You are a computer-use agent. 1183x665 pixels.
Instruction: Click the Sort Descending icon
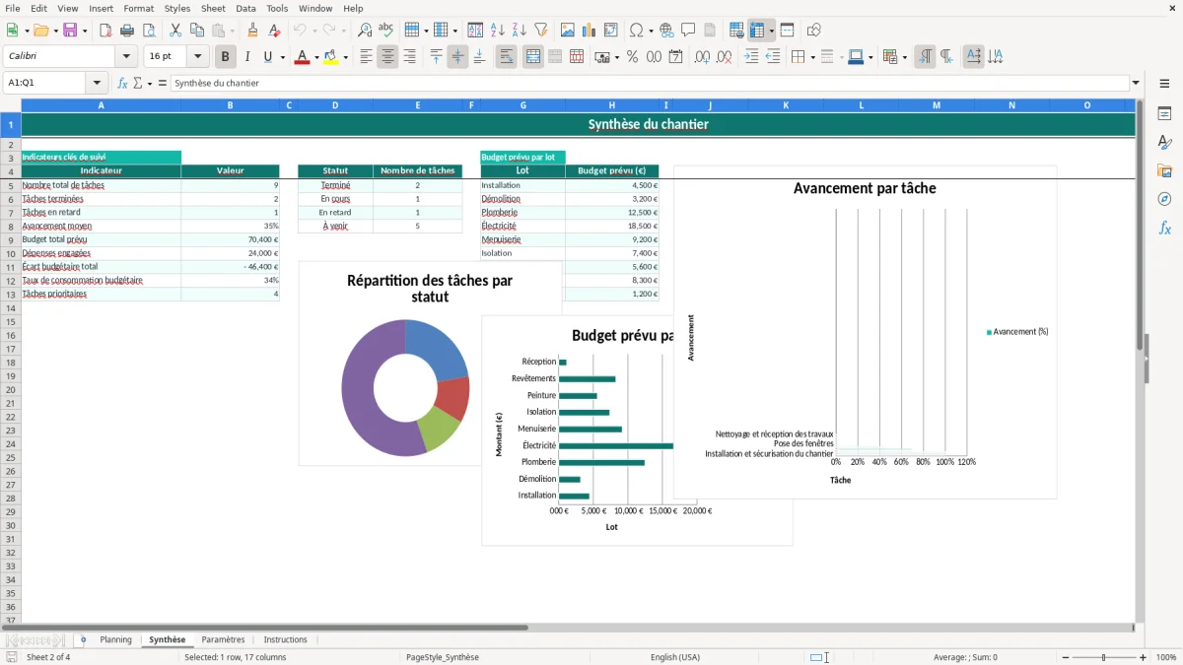(519, 31)
